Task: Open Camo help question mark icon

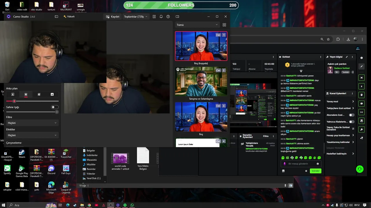Action: point(168,16)
